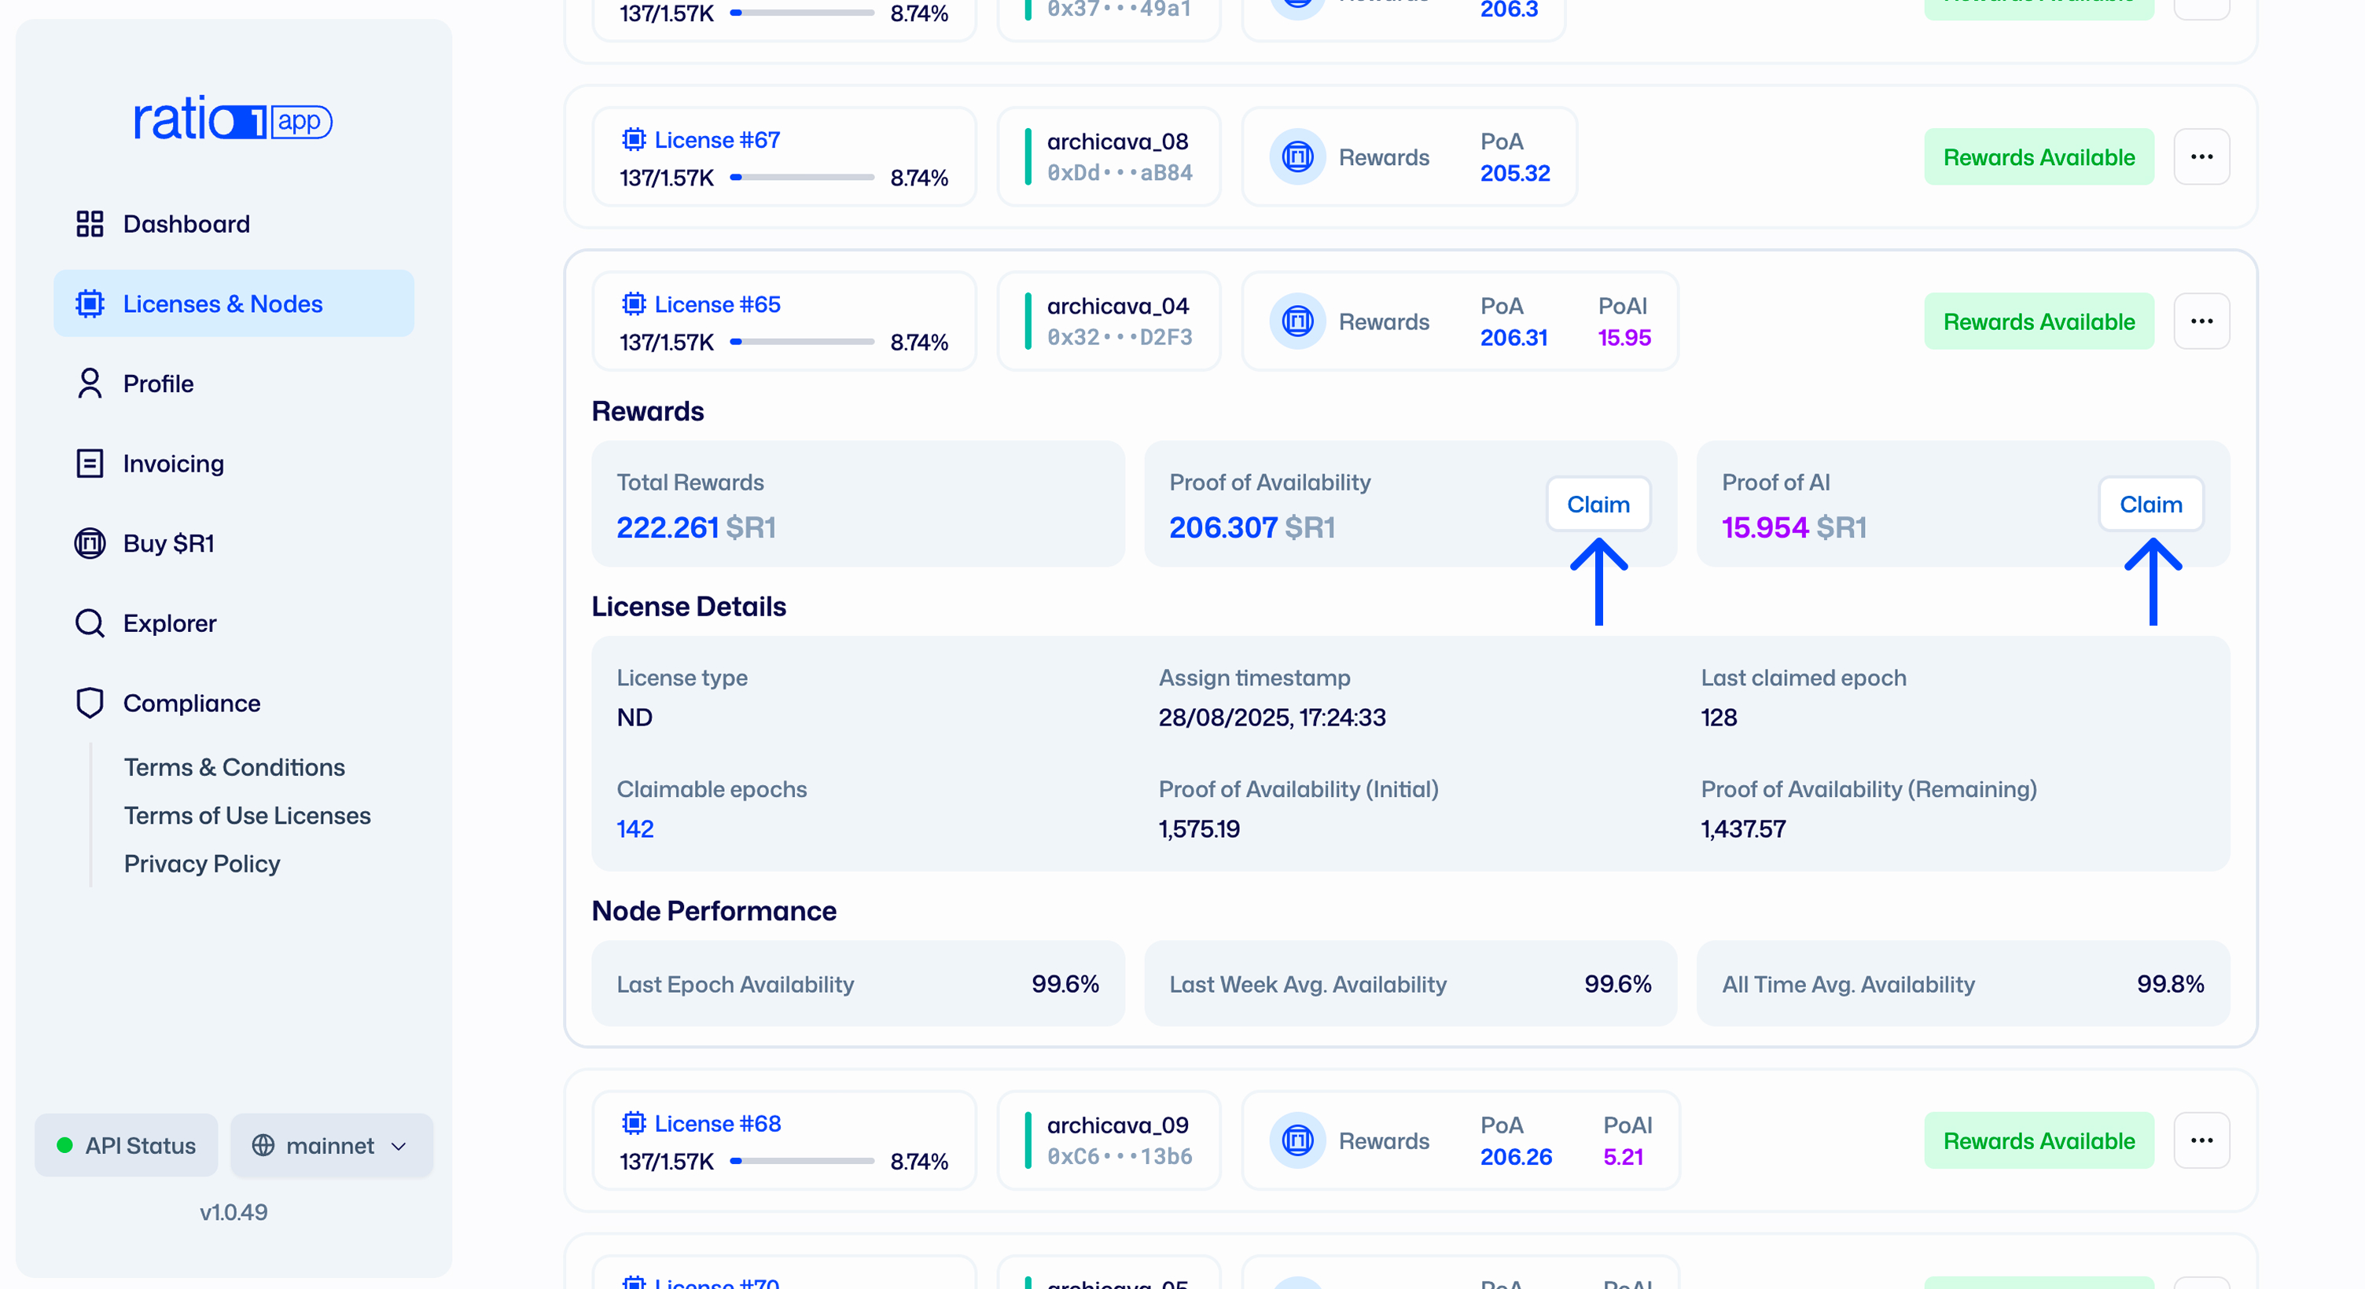Image resolution: width=2365 pixels, height=1289 pixels.
Task: Click the address 0xC6···13b6
Action: (x=1120, y=1156)
